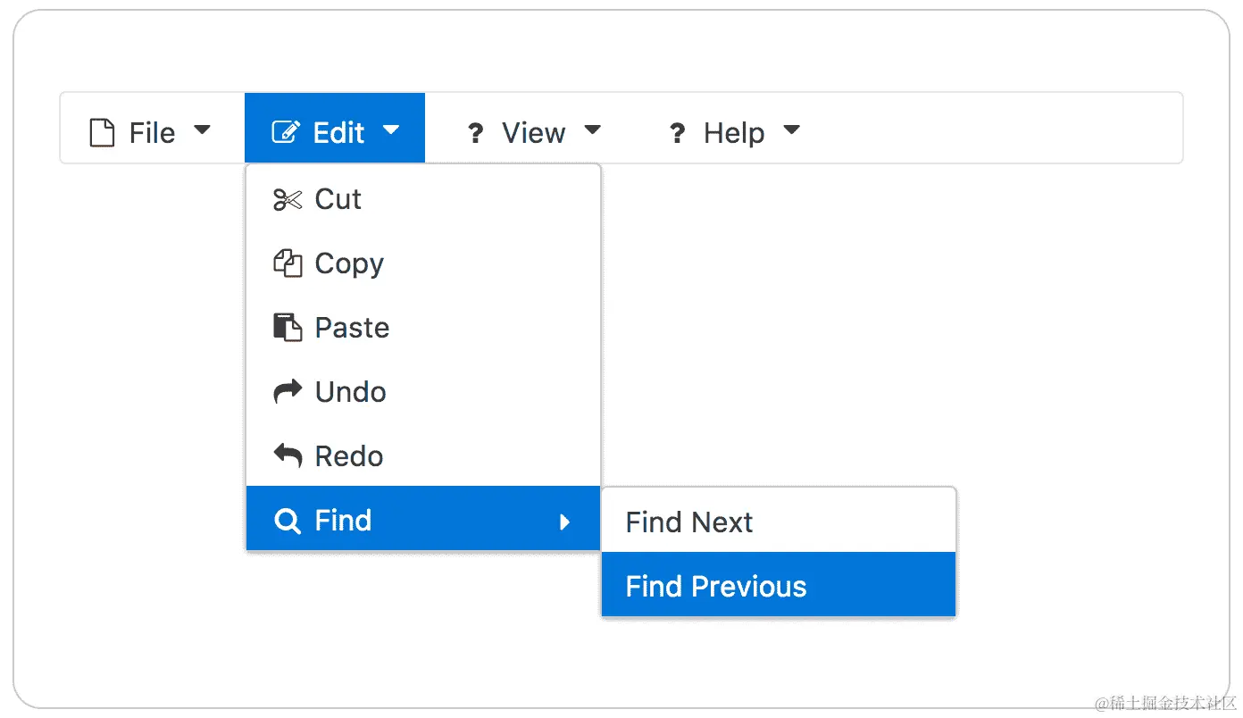Click the question mark icon beside View

click(x=476, y=134)
